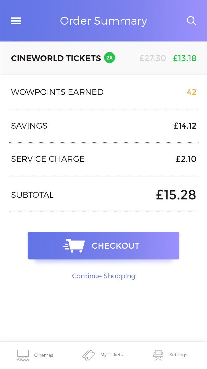Follow the Continue Shopping link
Viewport: 207px width, 369px height.
pos(104,276)
